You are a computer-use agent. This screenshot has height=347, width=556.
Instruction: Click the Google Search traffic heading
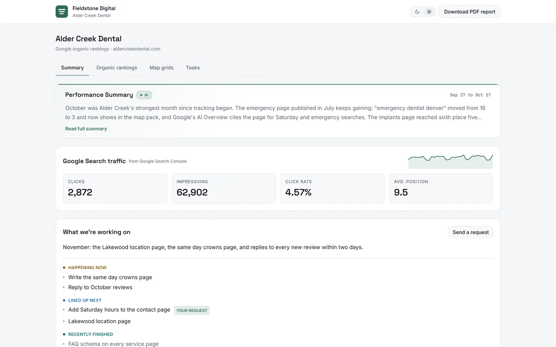click(x=94, y=161)
